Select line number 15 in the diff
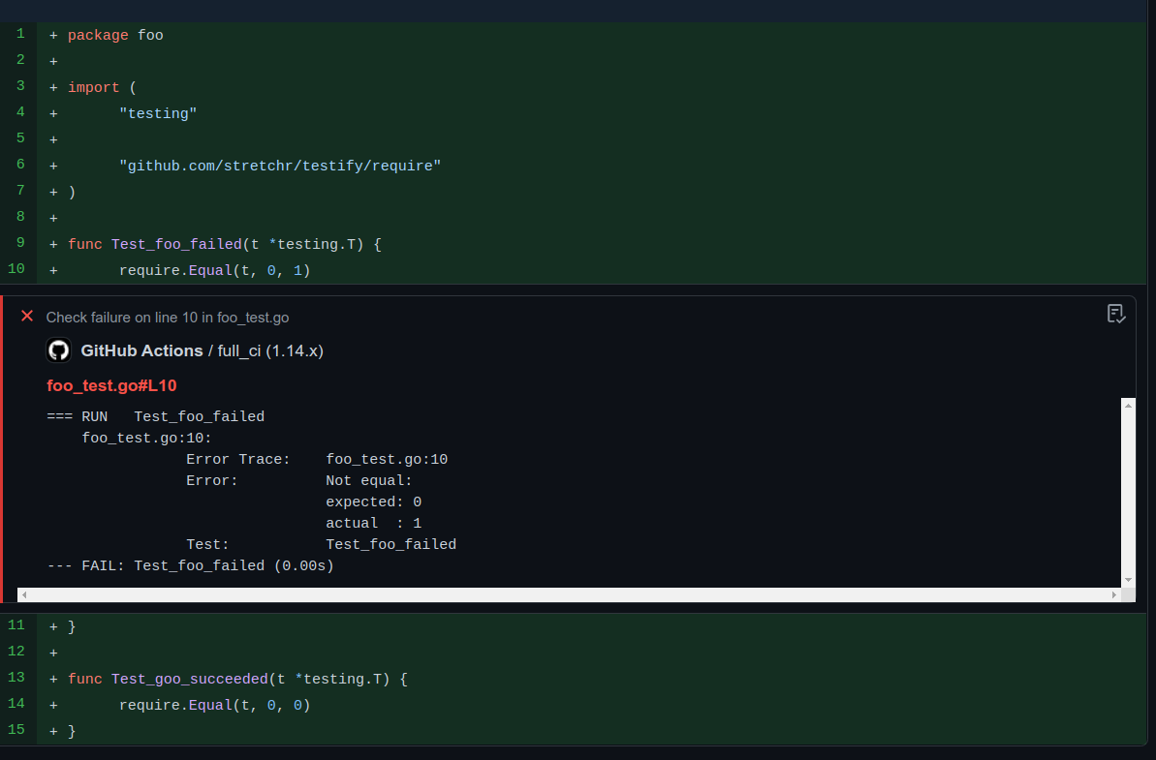1156x760 pixels. click(16, 730)
